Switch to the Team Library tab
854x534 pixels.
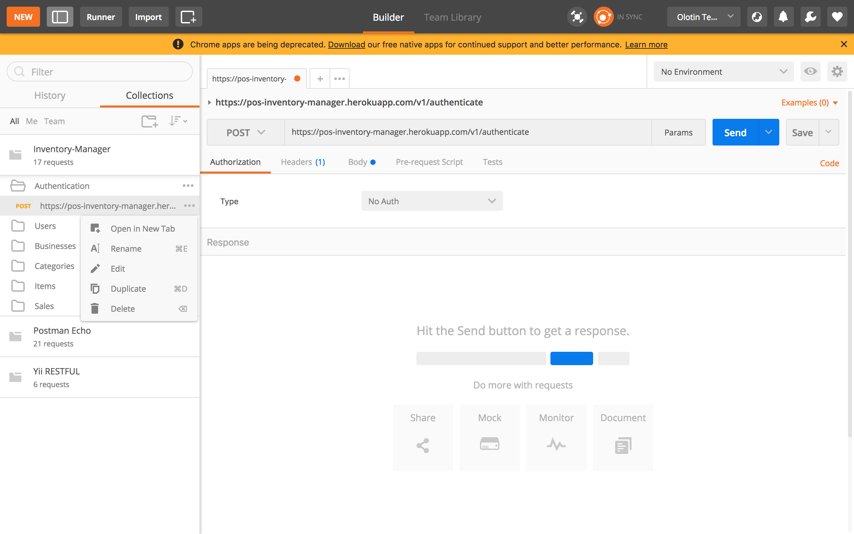click(452, 17)
